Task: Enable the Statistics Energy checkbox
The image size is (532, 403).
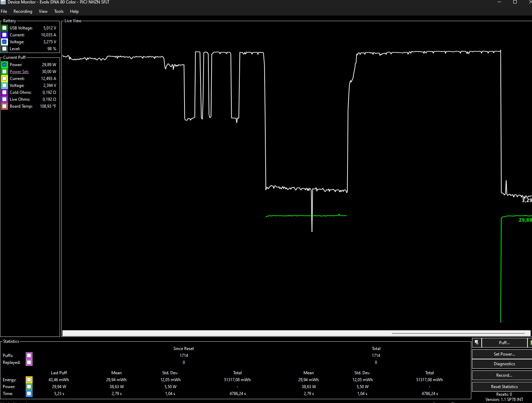Action: pos(29,380)
